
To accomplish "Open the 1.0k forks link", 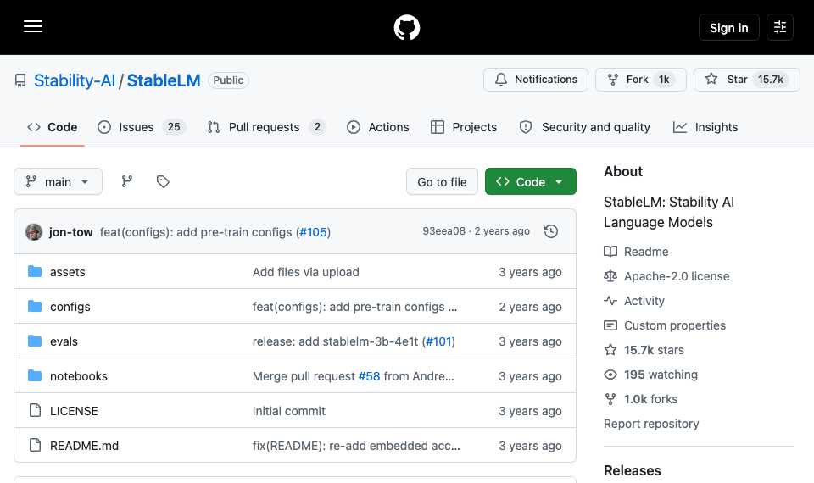I will [650, 399].
